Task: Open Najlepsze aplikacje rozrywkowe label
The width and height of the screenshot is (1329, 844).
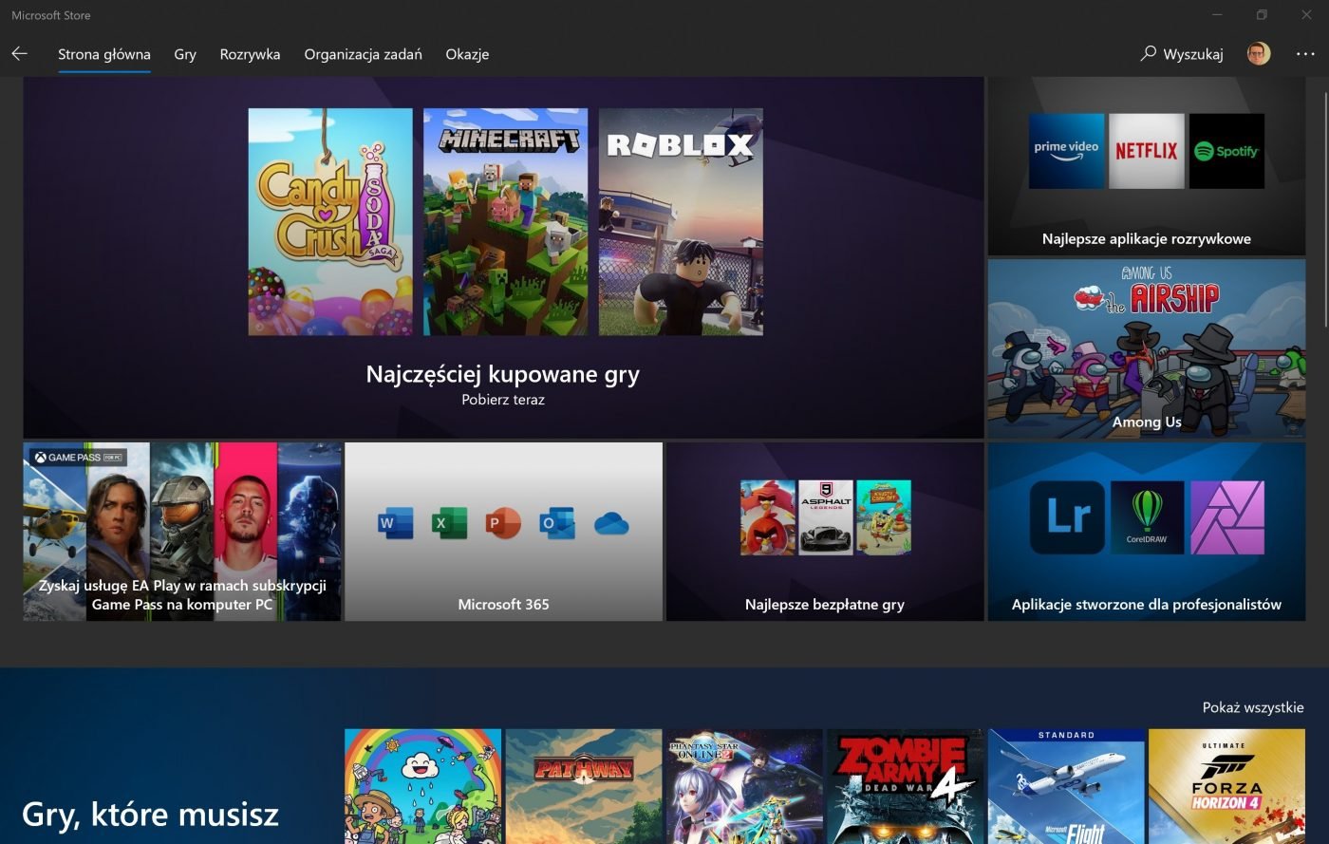Action: click(x=1147, y=239)
